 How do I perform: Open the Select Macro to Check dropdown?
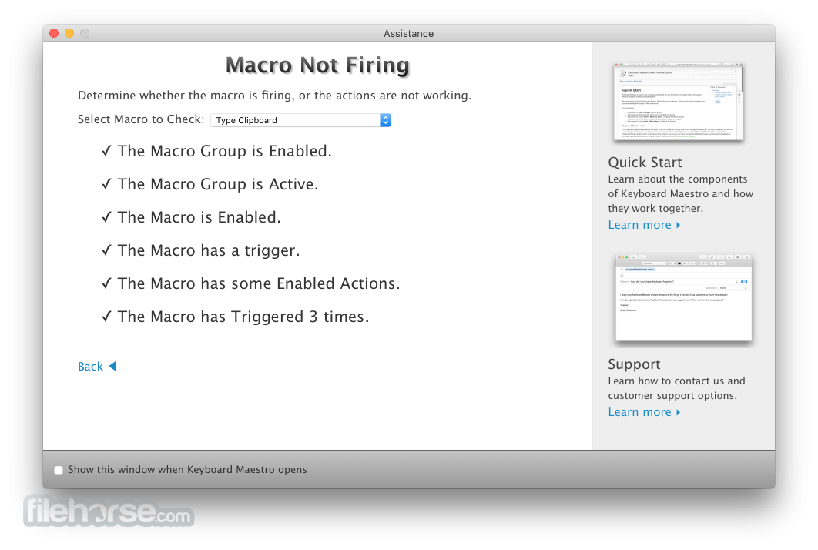pyautogui.click(x=300, y=120)
